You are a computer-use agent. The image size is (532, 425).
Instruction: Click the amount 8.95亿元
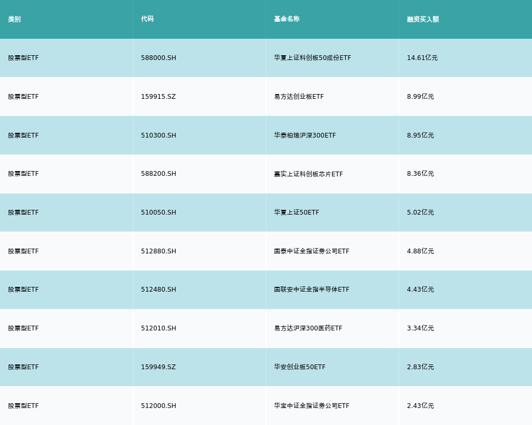(x=420, y=135)
